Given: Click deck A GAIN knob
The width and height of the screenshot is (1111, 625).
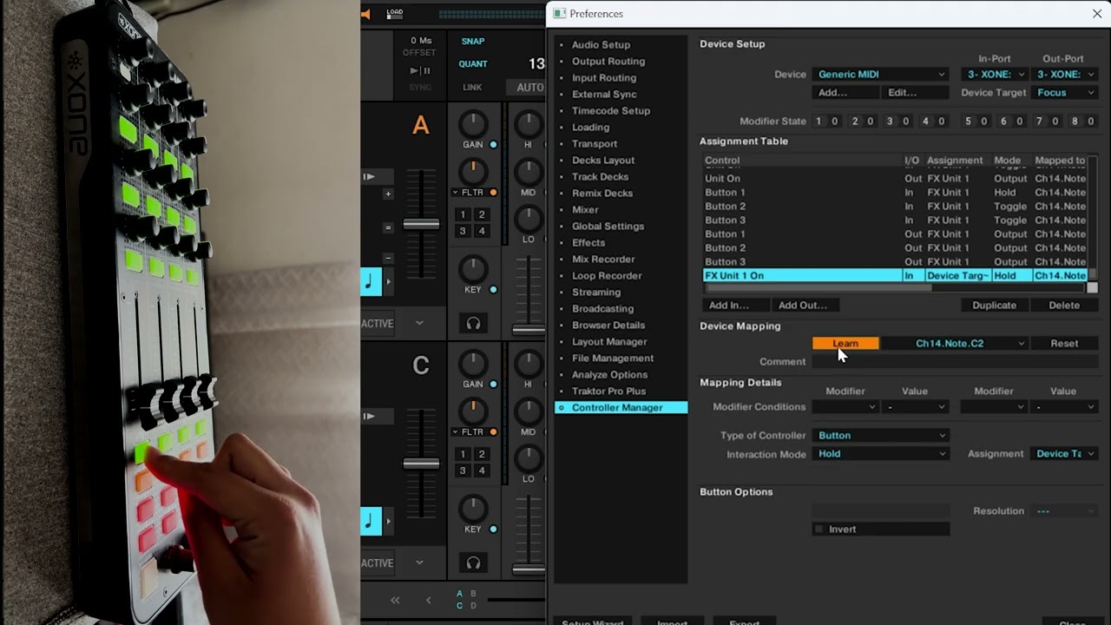Looking at the screenshot, I should 473,124.
